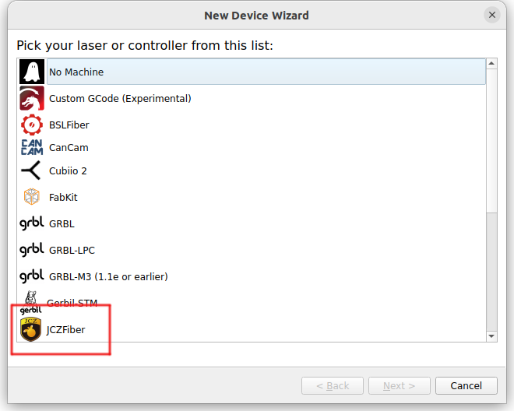Choose the CanCam logo icon
514x411 pixels.
click(x=31, y=147)
